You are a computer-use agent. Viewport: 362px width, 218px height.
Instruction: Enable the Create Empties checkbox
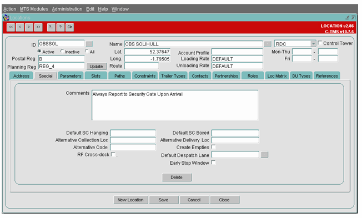pos(214,146)
